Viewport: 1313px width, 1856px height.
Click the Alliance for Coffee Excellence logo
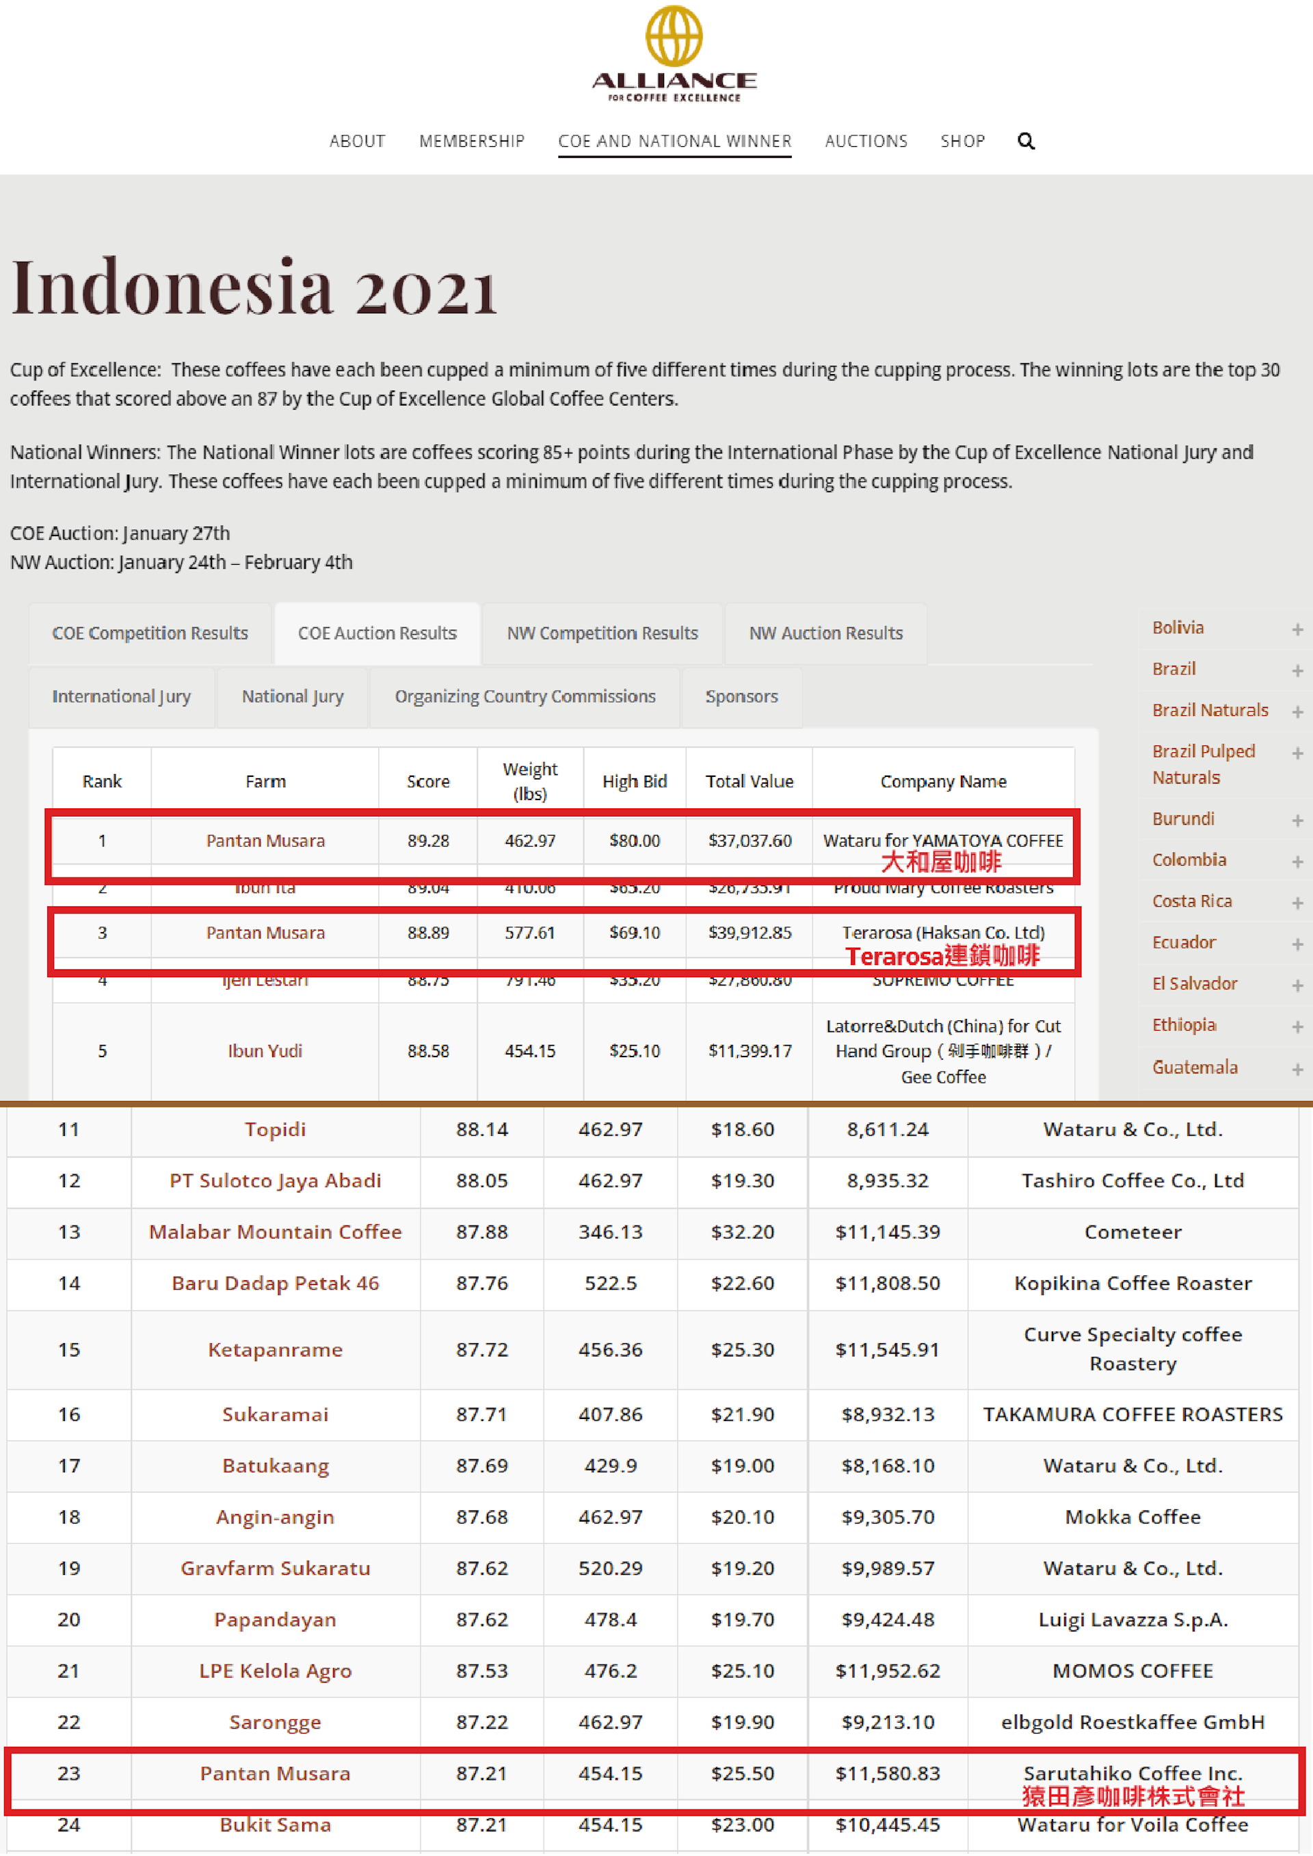[x=674, y=54]
